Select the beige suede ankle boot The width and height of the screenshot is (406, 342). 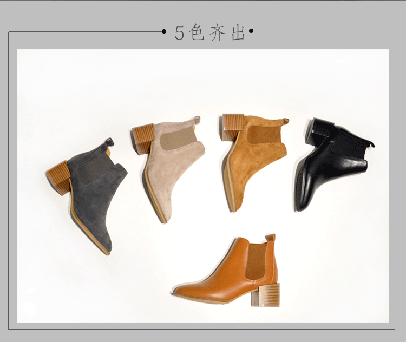pos(168,169)
